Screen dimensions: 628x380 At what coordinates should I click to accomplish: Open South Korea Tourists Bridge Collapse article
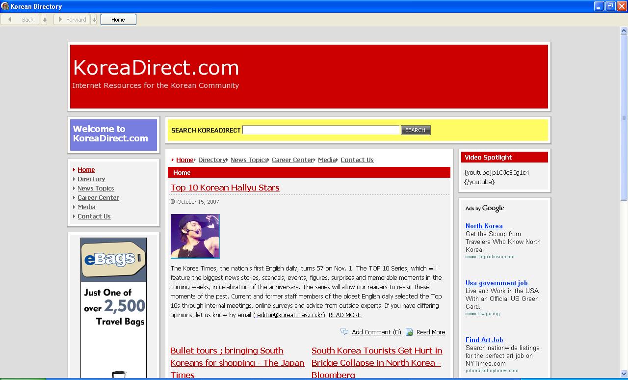[x=377, y=363]
